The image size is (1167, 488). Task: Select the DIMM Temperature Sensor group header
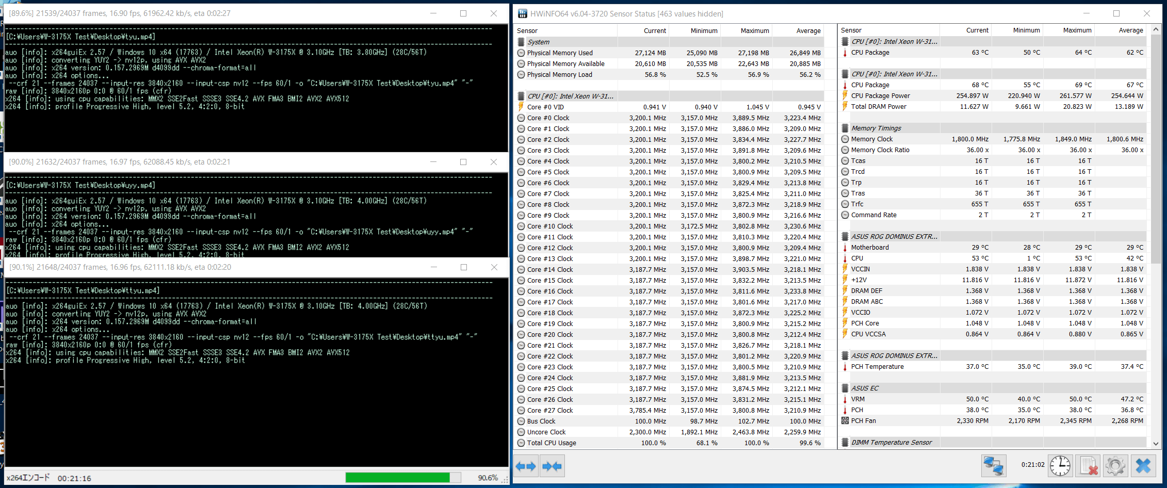(x=993, y=442)
